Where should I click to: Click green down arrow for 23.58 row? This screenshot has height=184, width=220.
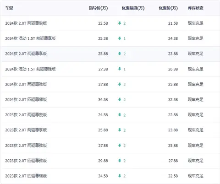[x=120, y=23]
